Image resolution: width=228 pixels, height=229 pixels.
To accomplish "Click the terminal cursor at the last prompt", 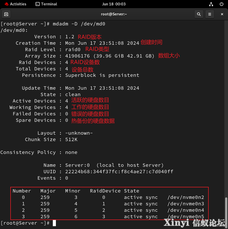I will [x=54, y=223].
